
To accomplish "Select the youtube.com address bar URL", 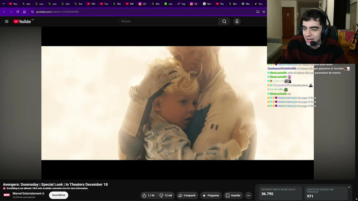I will (57, 12).
